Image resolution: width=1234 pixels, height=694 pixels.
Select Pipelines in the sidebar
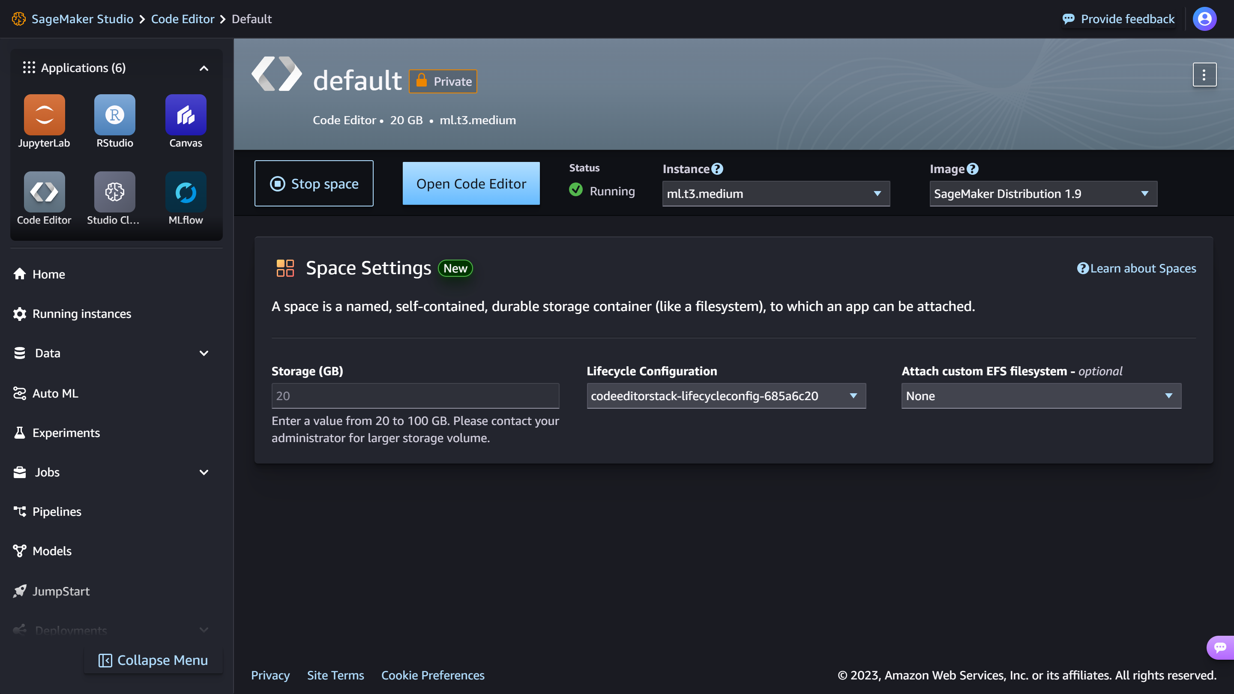coord(57,512)
